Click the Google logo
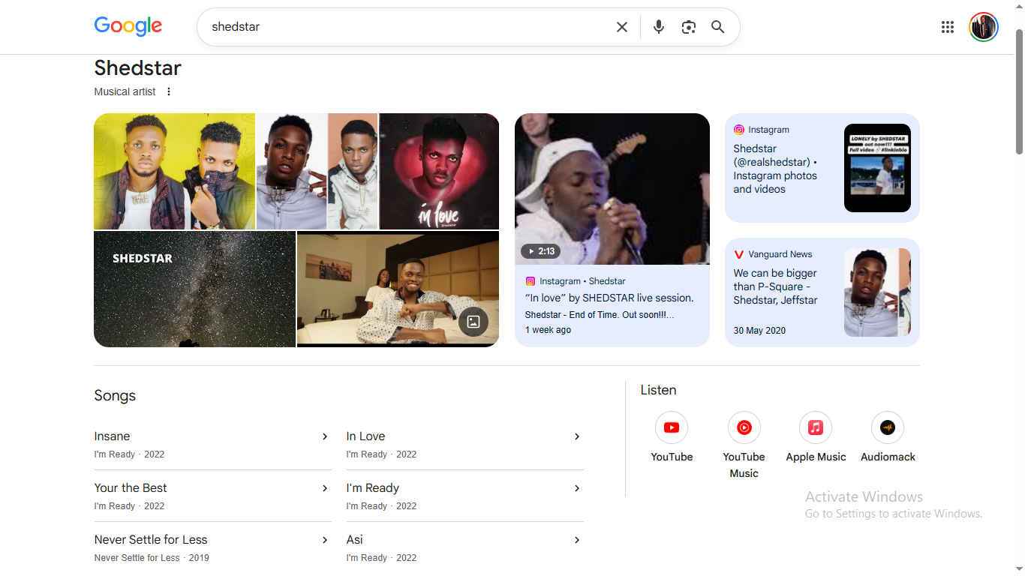This screenshot has width=1025, height=576. [128, 26]
